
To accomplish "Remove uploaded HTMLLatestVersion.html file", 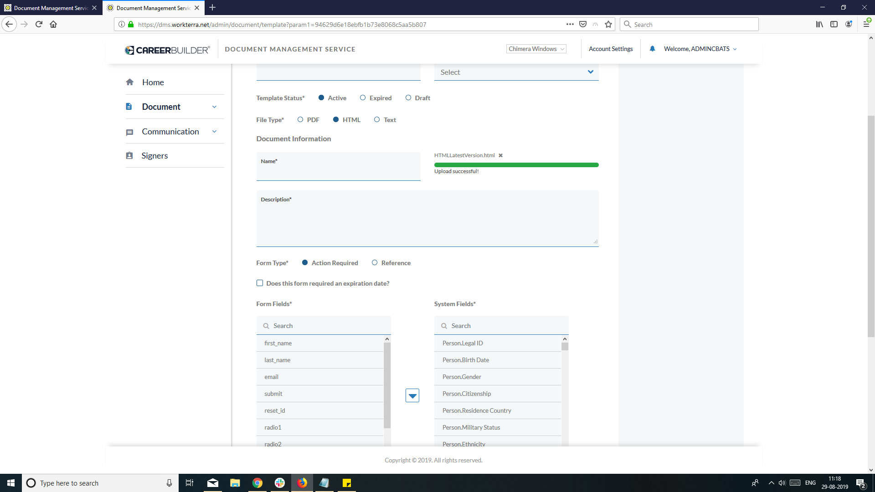I will [500, 155].
